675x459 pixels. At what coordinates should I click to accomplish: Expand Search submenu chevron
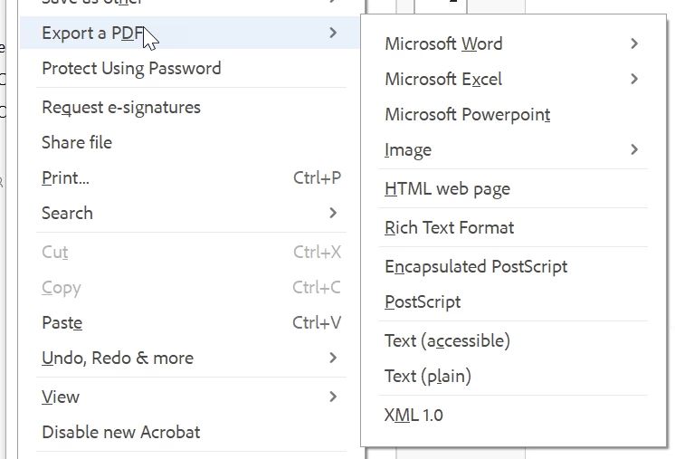click(333, 213)
